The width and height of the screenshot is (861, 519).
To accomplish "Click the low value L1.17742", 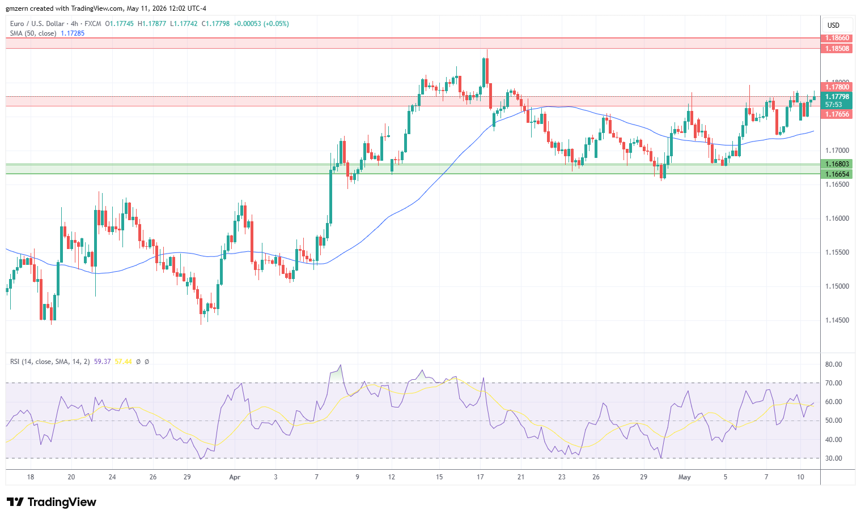I will pos(184,24).
